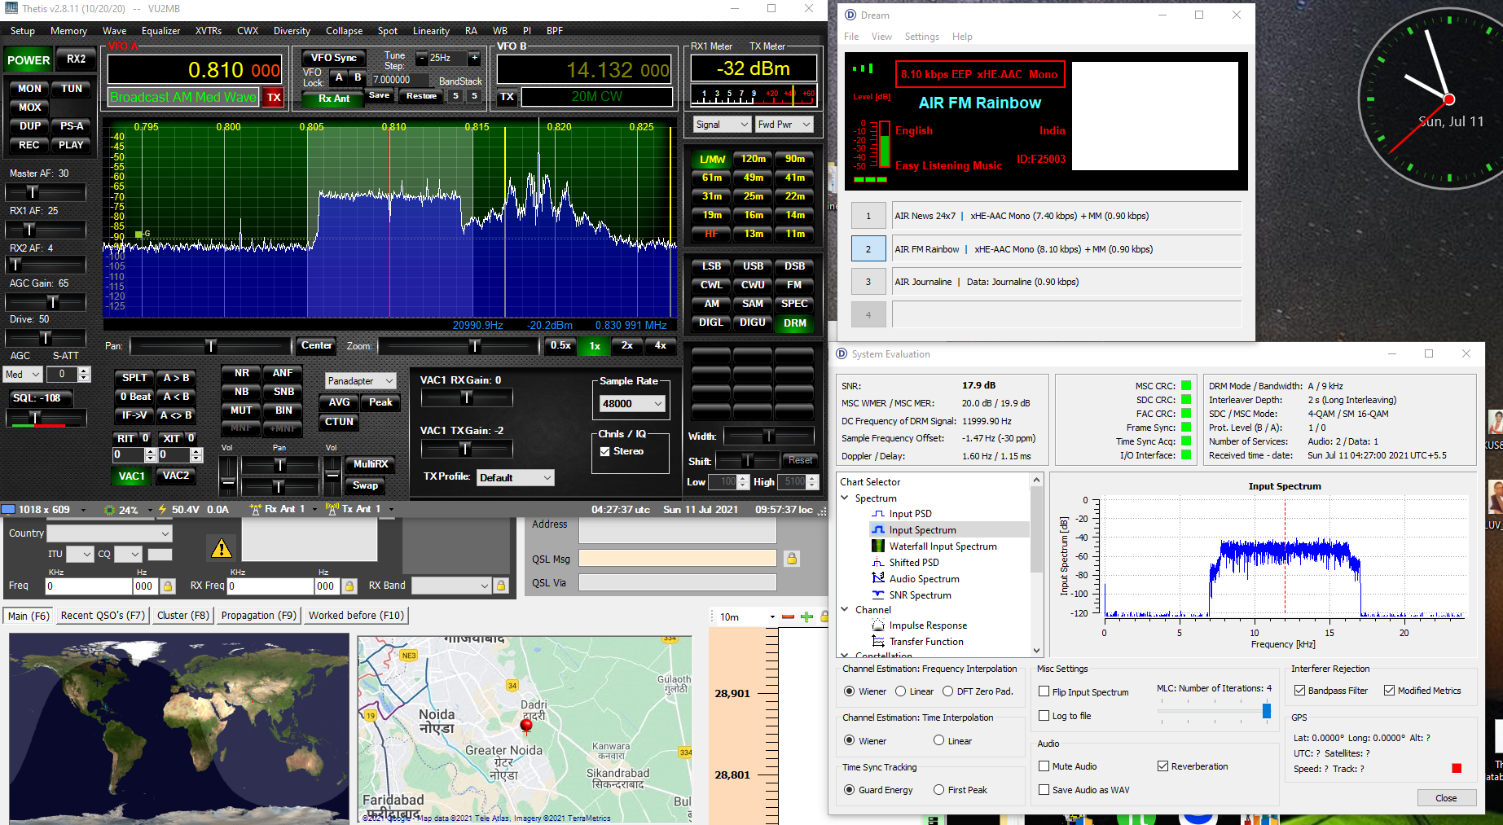Image resolution: width=1503 pixels, height=825 pixels.
Task: Select the Transfer Function chart icon
Action: point(878,642)
